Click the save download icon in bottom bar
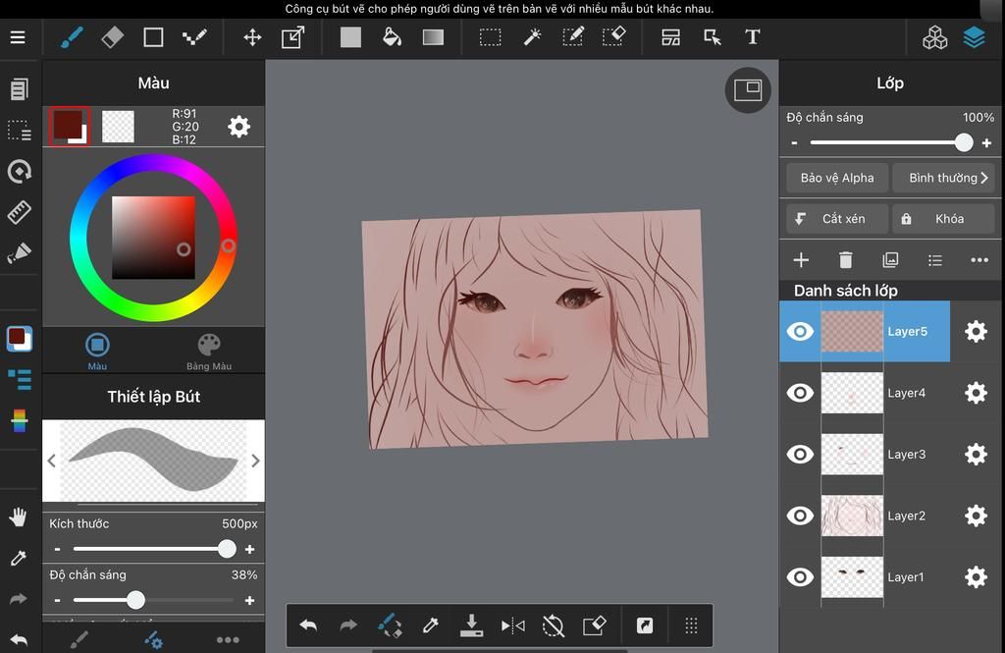Image resolution: width=1005 pixels, height=653 pixels. click(x=472, y=626)
